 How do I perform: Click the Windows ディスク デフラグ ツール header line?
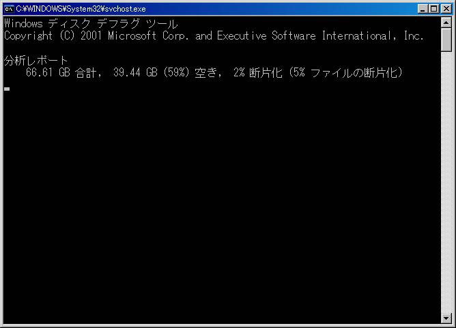[x=91, y=24]
